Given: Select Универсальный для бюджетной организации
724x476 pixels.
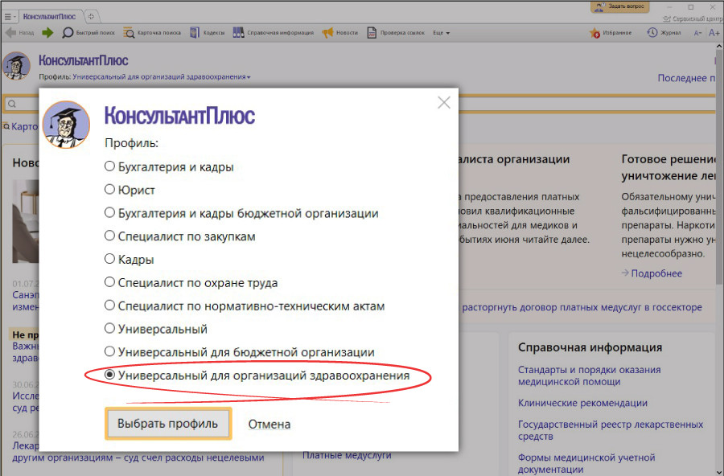Looking at the screenshot, I should point(240,352).
